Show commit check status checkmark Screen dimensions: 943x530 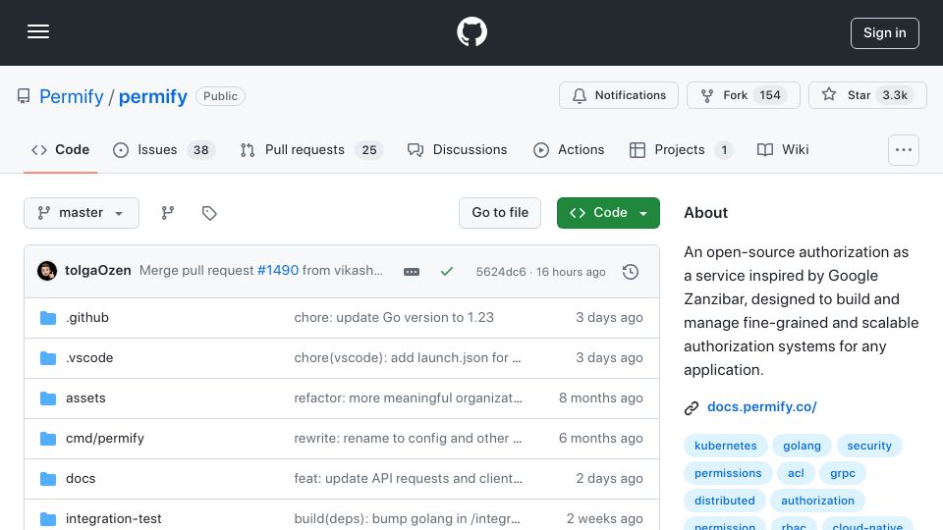pyautogui.click(x=447, y=272)
